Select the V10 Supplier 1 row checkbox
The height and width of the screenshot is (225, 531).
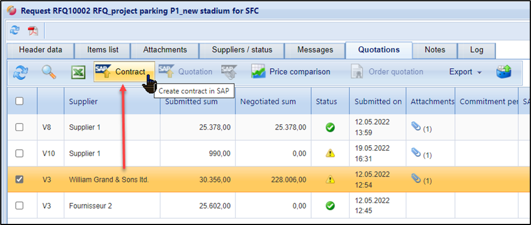click(20, 153)
